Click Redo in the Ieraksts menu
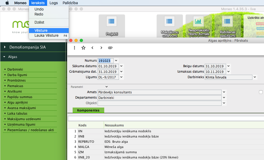Screen dimensions: 264x160 click(x=49, y=14)
